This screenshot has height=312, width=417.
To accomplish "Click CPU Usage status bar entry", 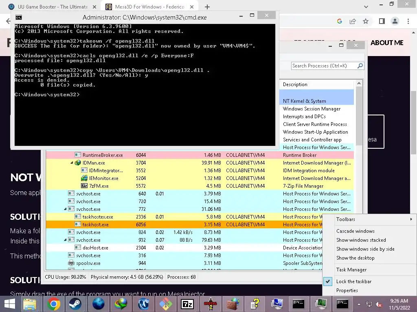I will 66,277.
